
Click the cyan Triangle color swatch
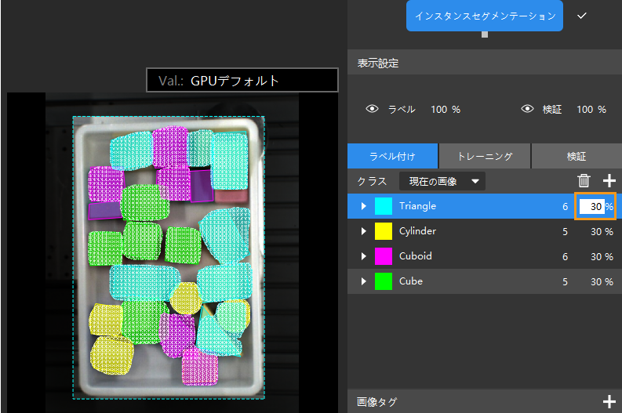(384, 206)
